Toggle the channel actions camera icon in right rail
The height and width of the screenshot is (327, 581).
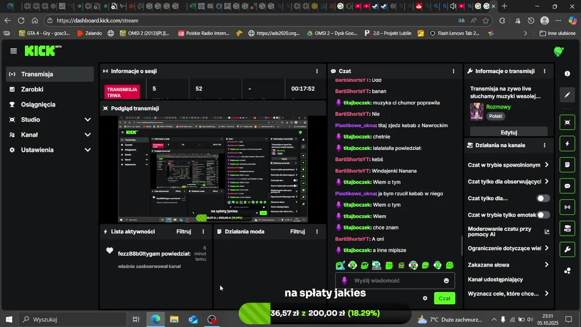[567, 228]
